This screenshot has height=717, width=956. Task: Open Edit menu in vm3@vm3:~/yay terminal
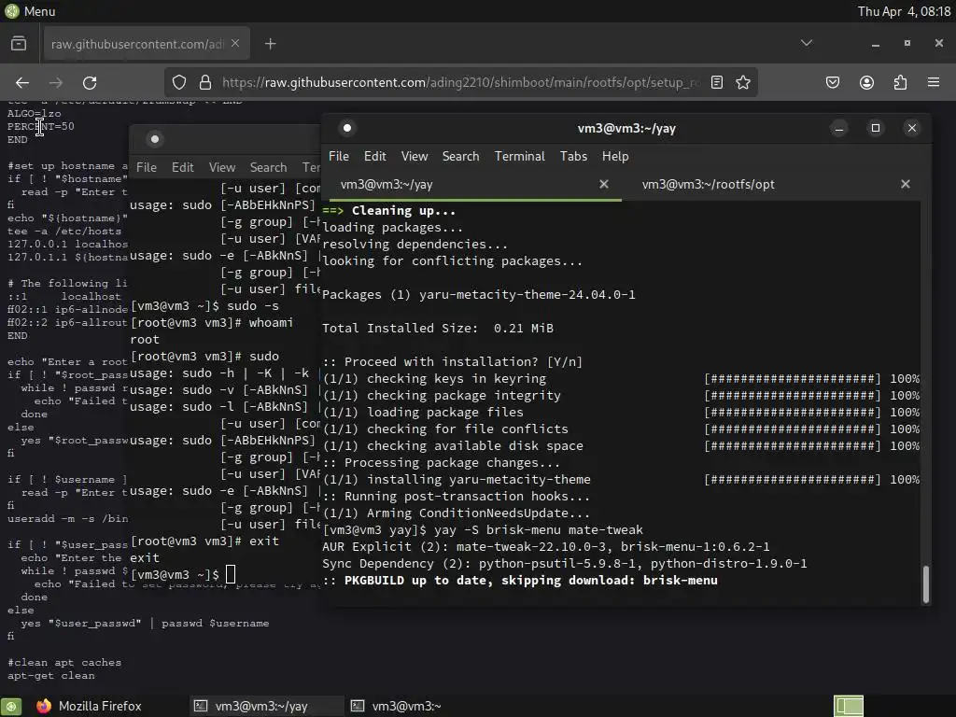(375, 156)
